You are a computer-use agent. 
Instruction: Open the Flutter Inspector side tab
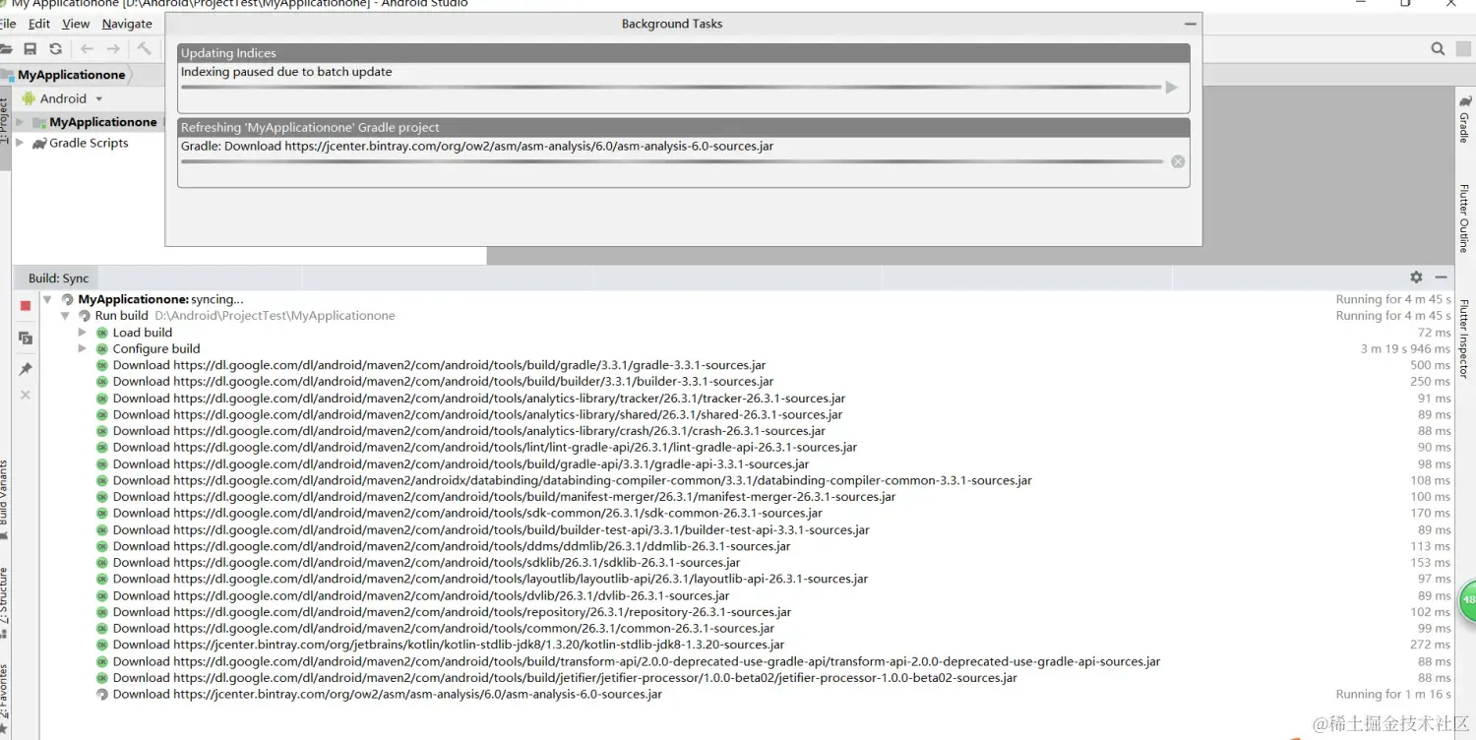(1464, 339)
